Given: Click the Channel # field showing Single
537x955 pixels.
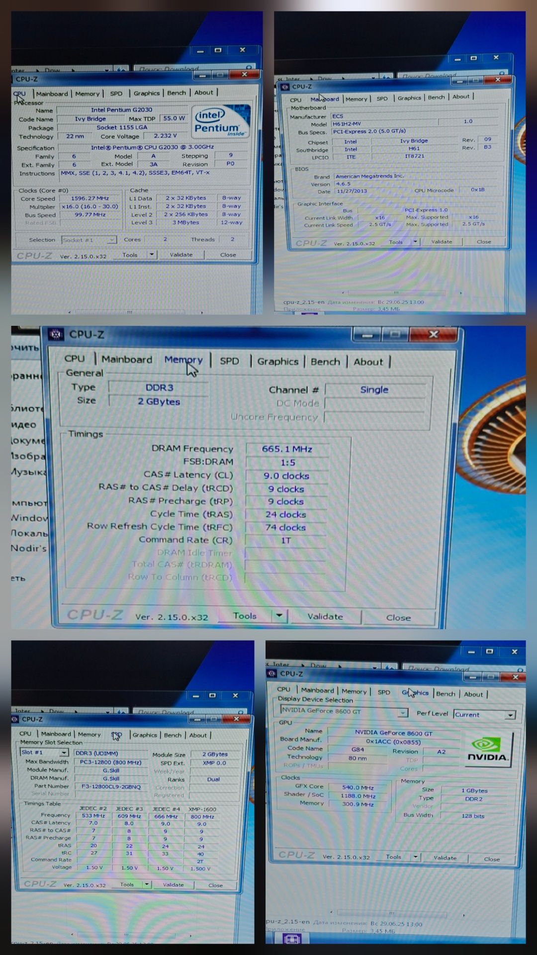Looking at the screenshot, I should [374, 389].
